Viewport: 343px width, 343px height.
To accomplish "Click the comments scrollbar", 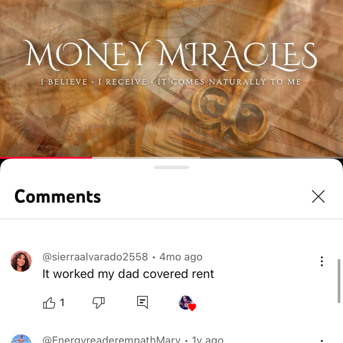I will click(339, 281).
